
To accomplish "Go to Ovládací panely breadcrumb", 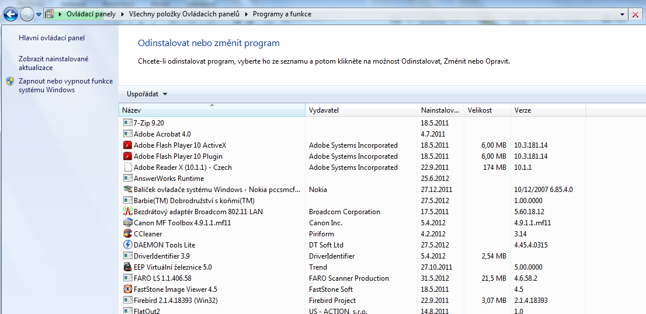I will (x=92, y=14).
